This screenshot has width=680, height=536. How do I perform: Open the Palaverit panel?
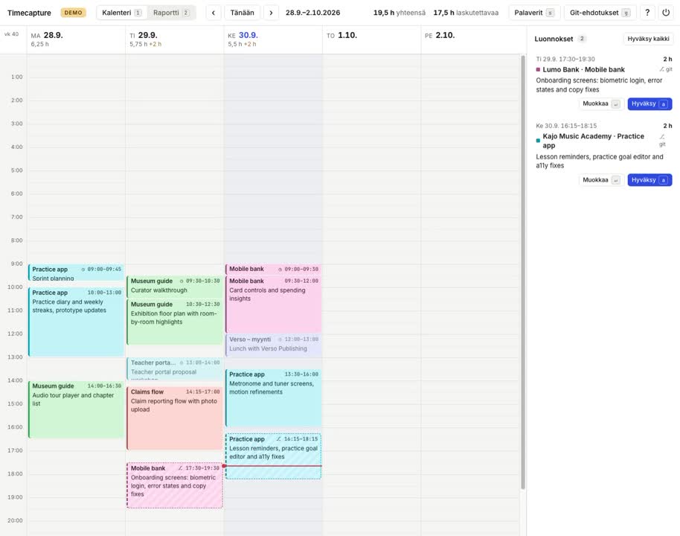tap(534, 13)
